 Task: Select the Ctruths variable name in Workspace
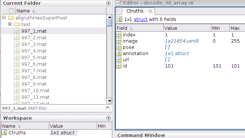pos(17,133)
